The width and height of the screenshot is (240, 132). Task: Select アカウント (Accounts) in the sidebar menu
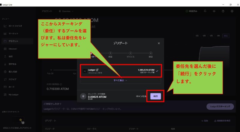(13, 41)
